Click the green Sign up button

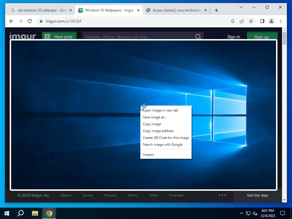click(262, 36)
